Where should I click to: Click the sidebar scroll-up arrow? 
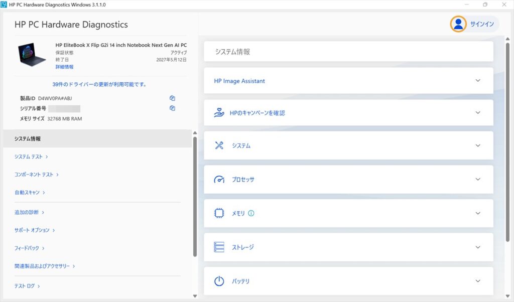[195, 133]
